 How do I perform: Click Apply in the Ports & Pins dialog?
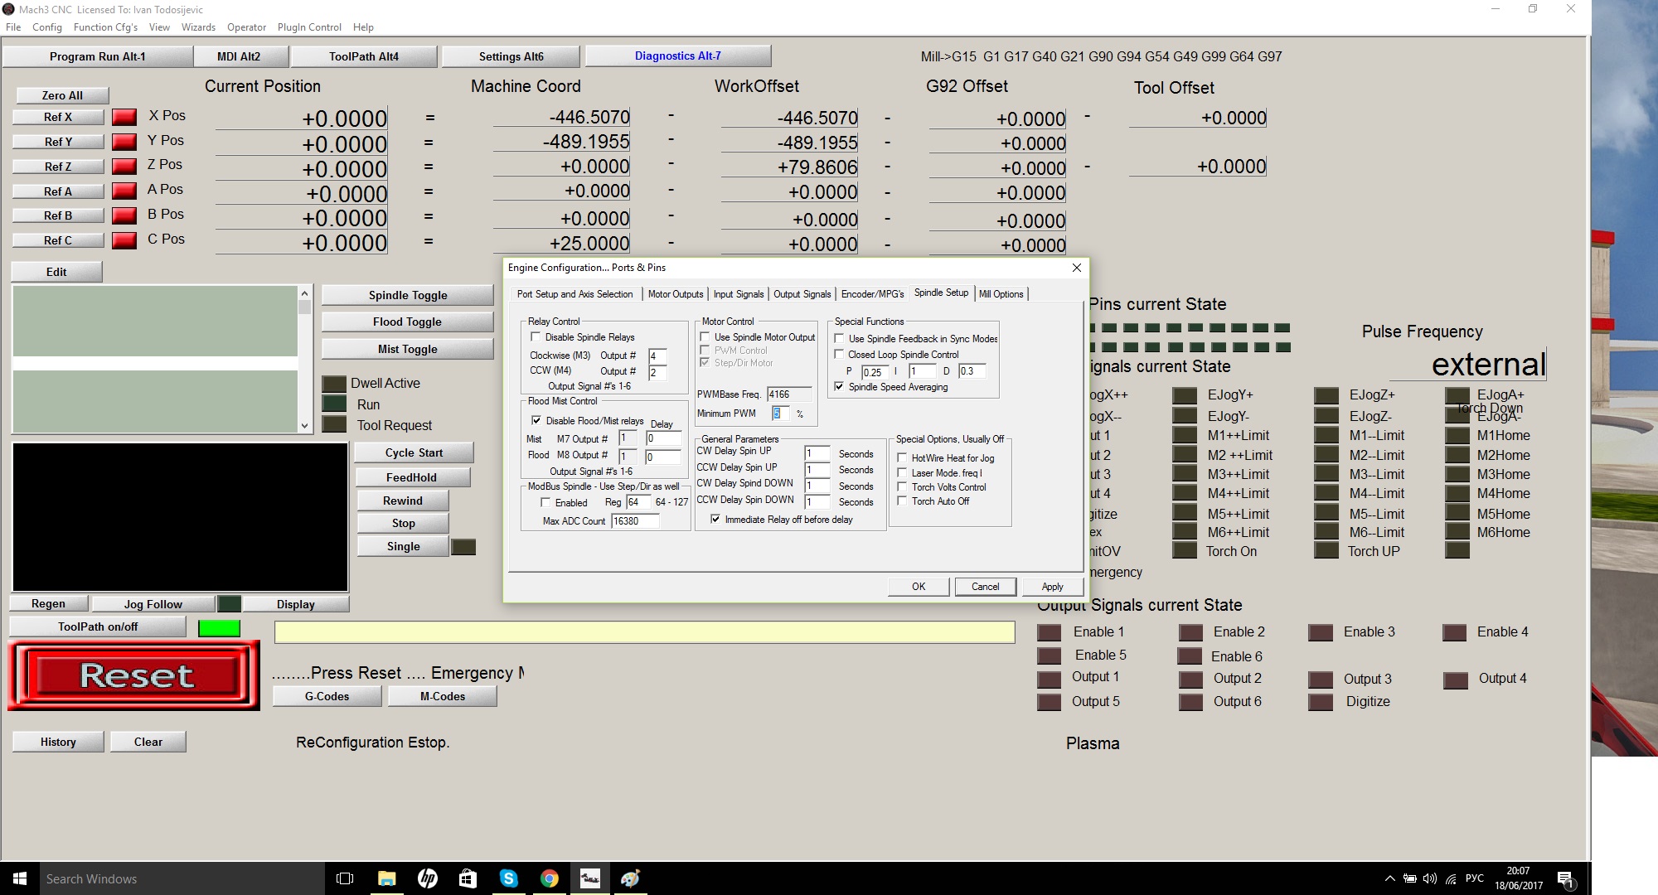point(1052,587)
